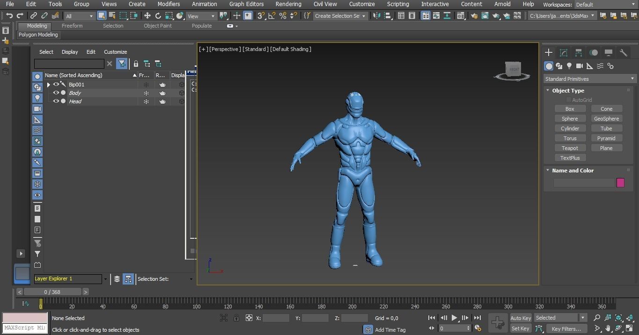Click the GeoSphere primitive button
This screenshot has height=335, width=639.
click(x=606, y=119)
